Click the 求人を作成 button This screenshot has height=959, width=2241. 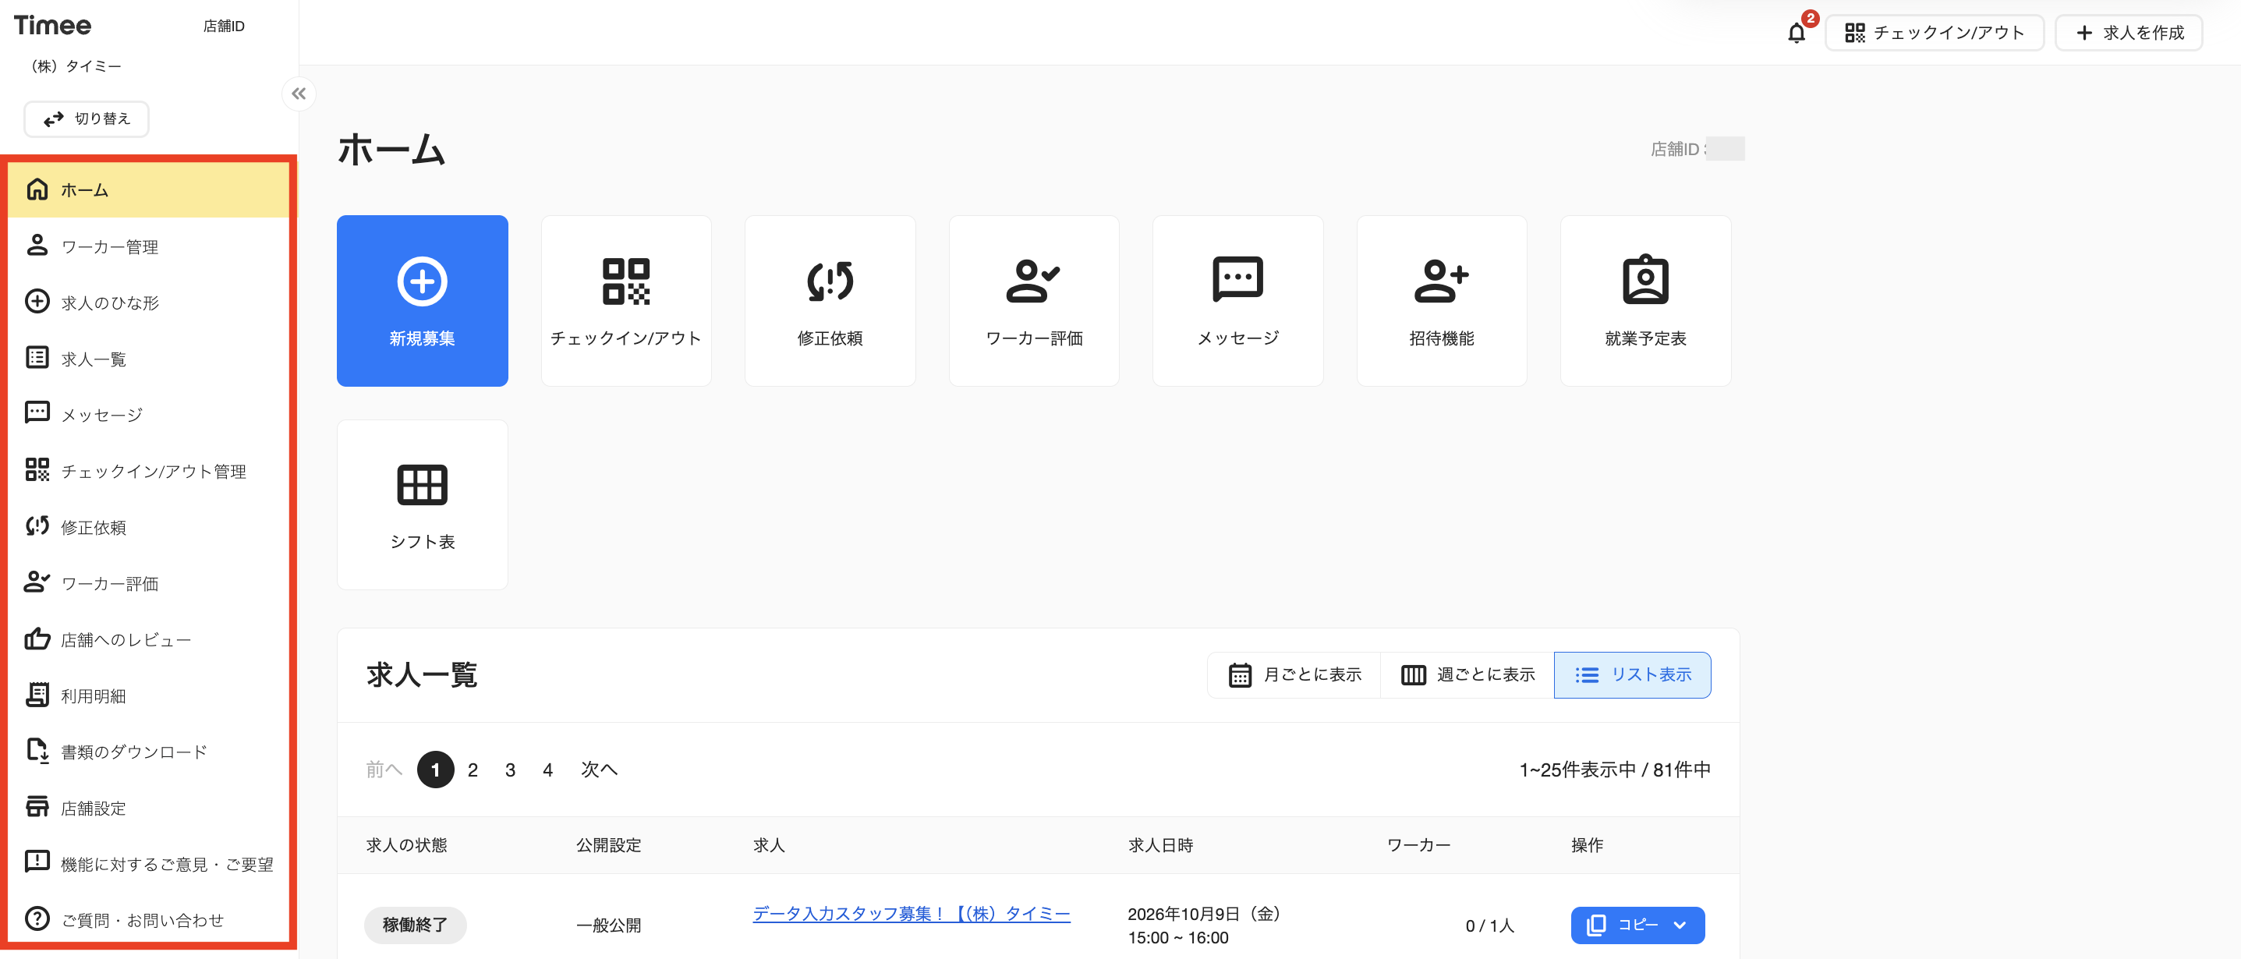[x=2128, y=33]
